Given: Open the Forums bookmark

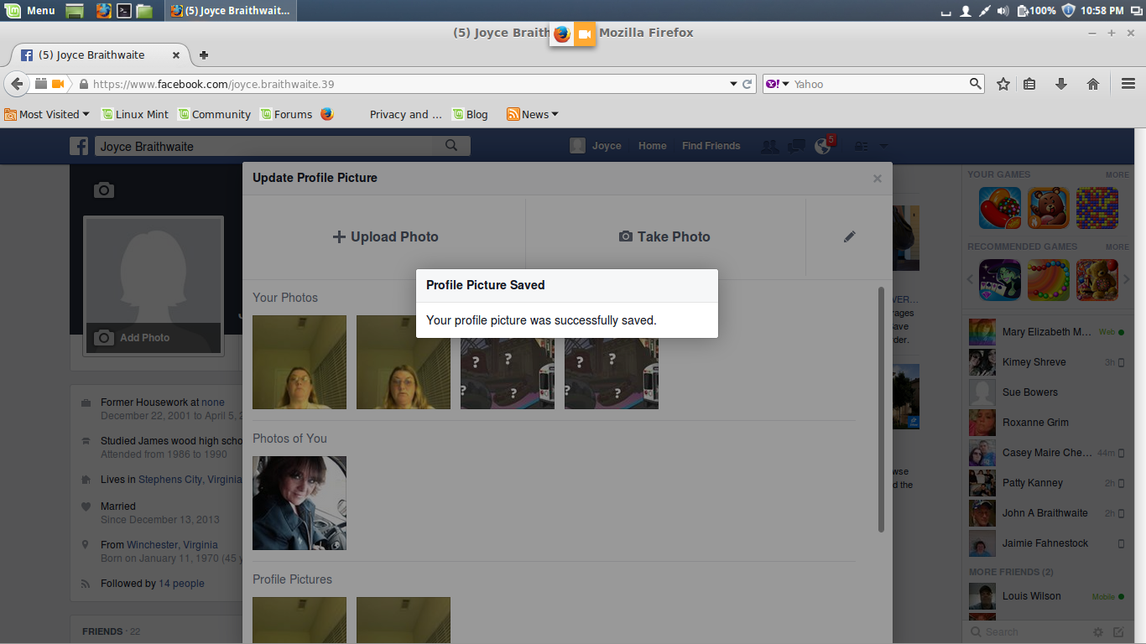Looking at the screenshot, I should [286, 114].
